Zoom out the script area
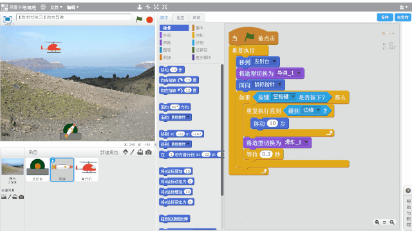412x231 pixels. (x=377, y=222)
